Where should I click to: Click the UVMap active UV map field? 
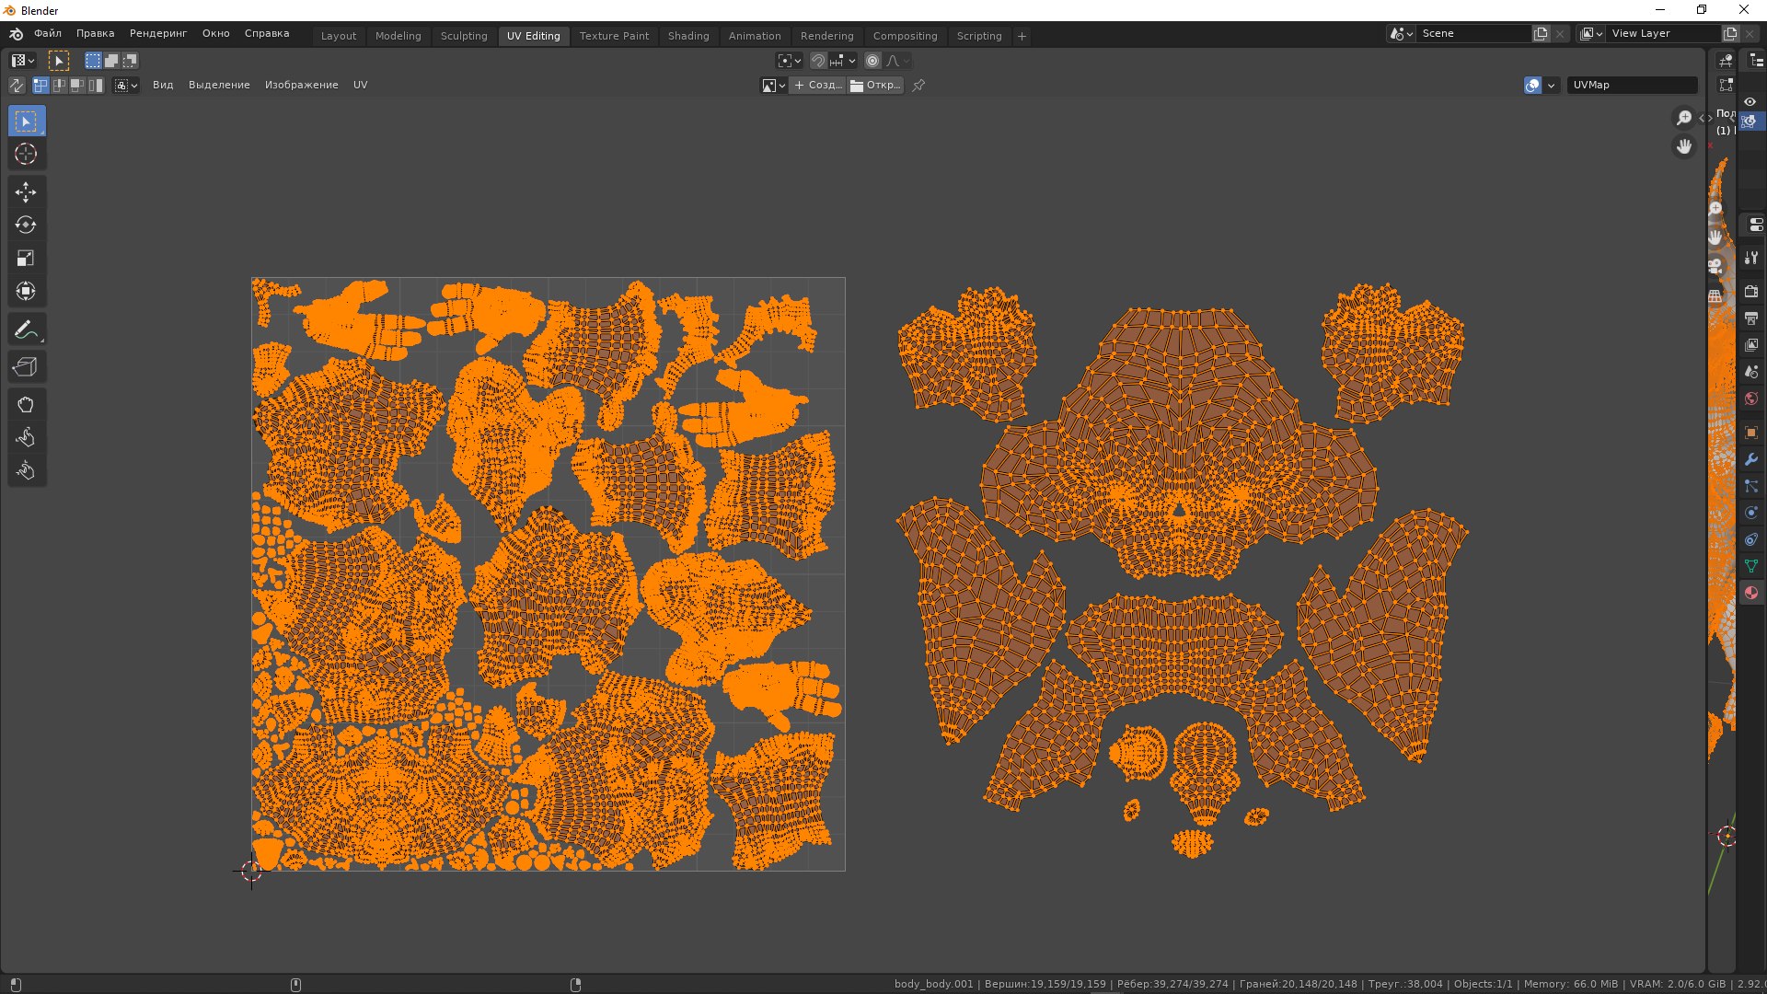click(1632, 85)
